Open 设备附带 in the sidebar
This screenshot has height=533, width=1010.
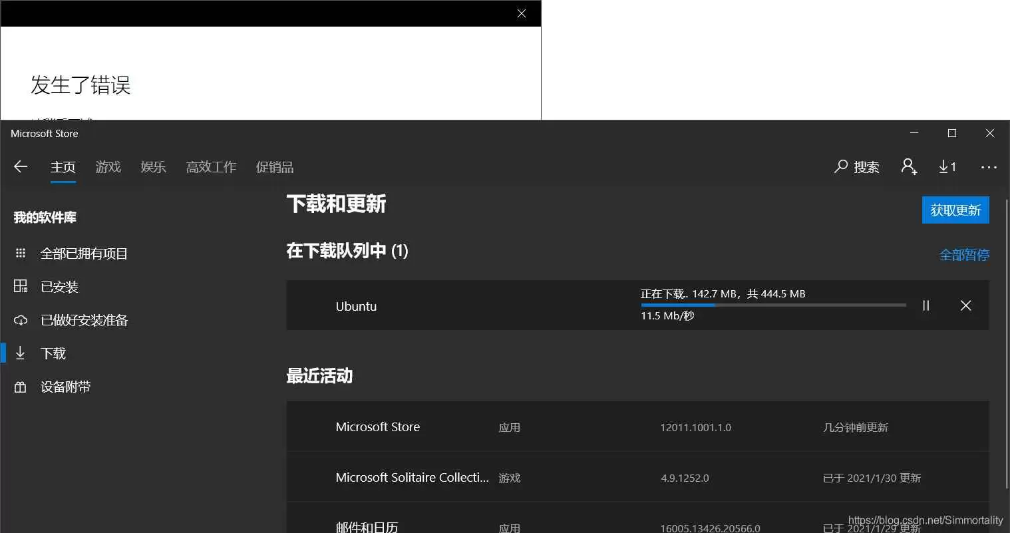coord(65,386)
